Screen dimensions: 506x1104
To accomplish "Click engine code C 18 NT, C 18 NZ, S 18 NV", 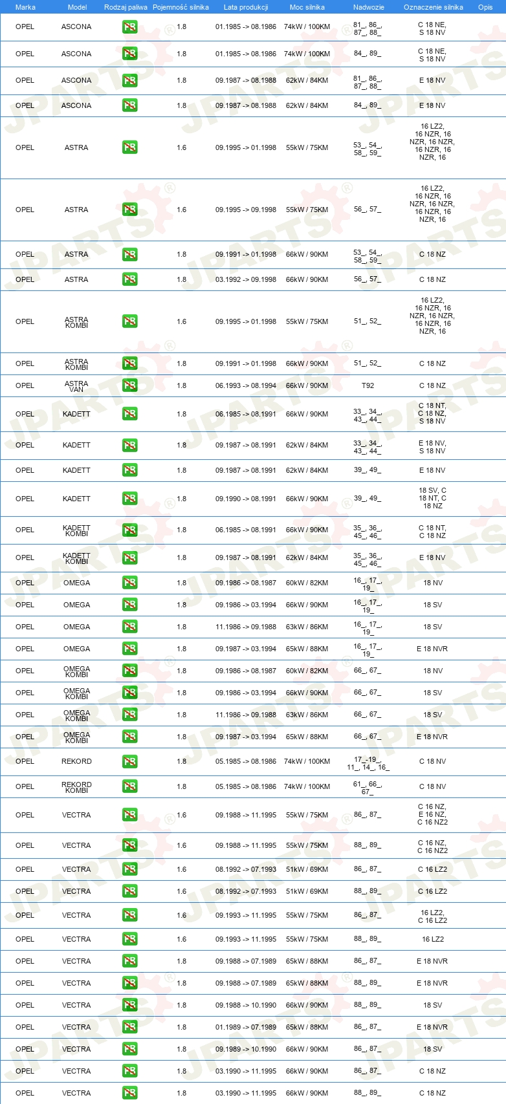I will click(432, 414).
